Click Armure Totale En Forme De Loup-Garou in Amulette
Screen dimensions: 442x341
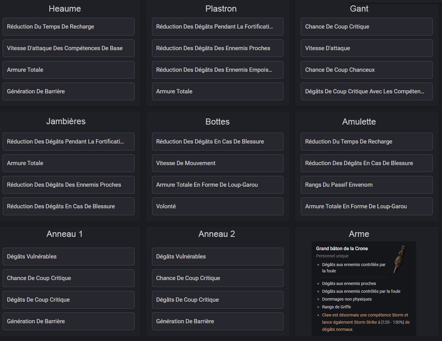pyautogui.click(x=366, y=206)
